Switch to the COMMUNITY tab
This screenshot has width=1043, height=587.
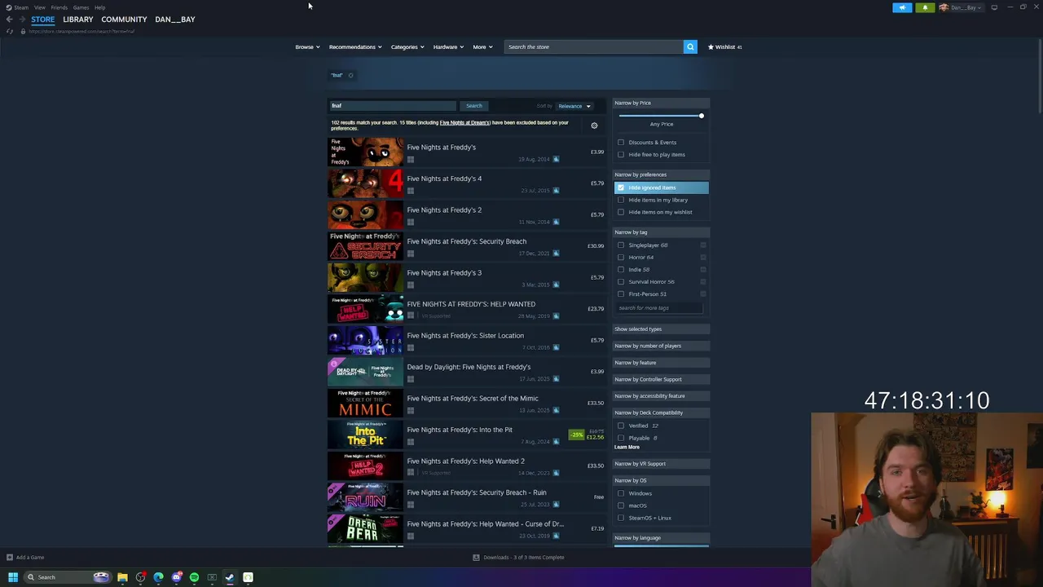124,19
